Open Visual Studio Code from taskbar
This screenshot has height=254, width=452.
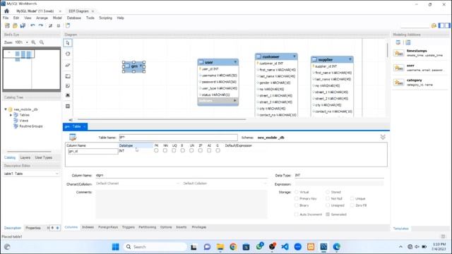[x=285, y=247]
